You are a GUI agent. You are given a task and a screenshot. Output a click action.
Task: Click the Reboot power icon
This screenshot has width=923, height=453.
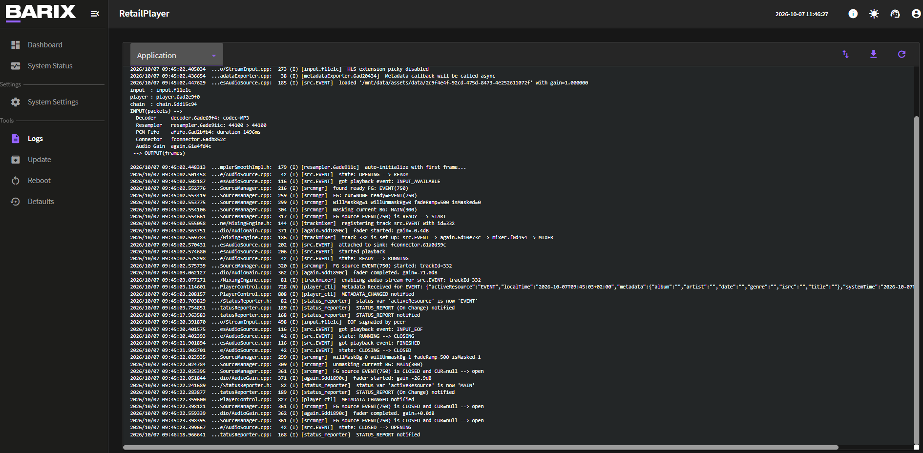click(16, 181)
